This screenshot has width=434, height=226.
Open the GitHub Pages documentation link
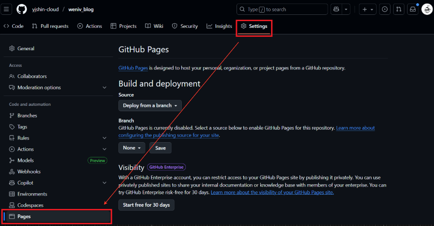coord(133,68)
